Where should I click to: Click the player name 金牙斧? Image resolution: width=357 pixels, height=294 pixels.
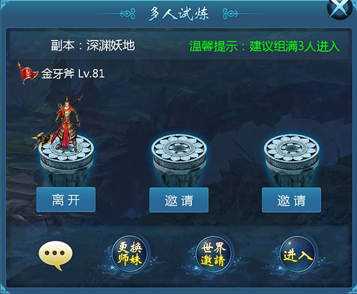(58, 74)
